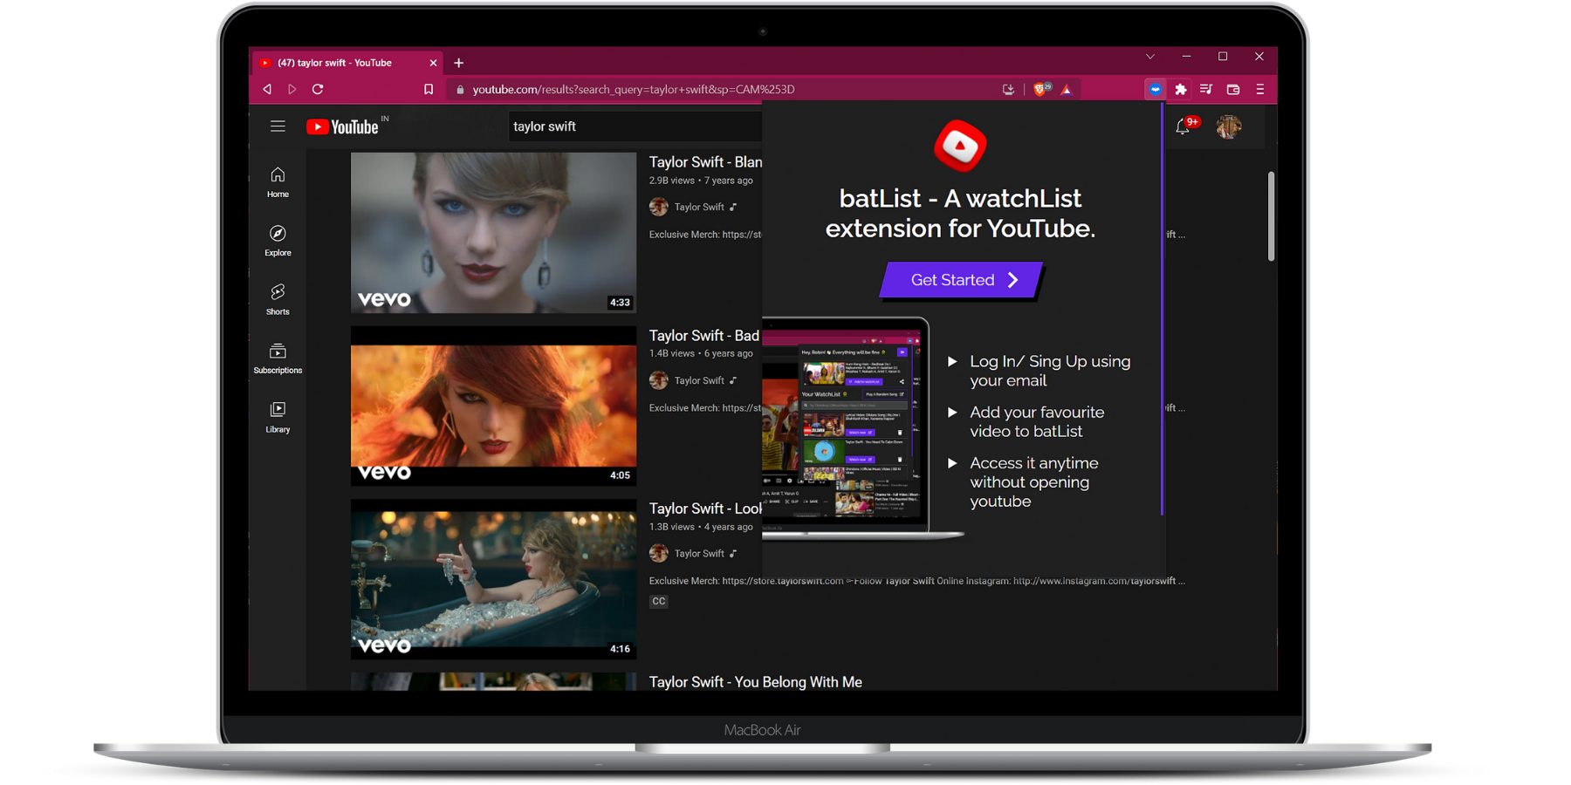The height and width of the screenshot is (785, 1571).
Task: Open the browser main menu
Action: point(1259,89)
